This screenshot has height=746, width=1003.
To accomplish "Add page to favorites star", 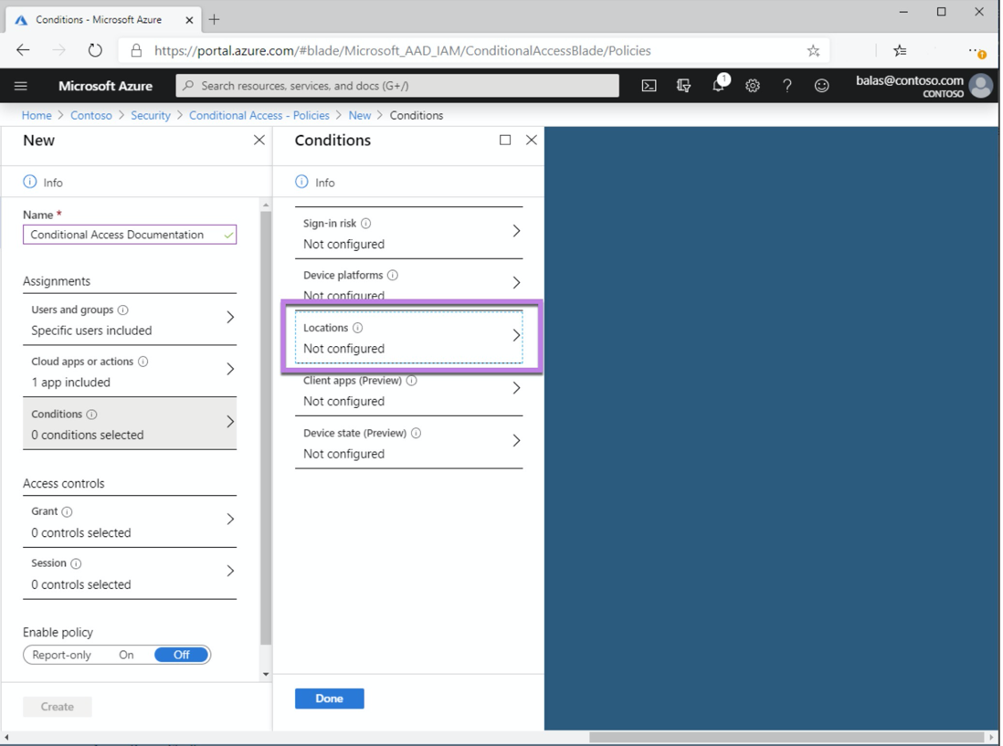I will pos(813,50).
